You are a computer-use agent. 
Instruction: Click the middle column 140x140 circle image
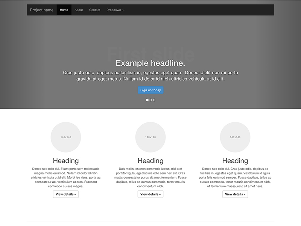coord(150,137)
